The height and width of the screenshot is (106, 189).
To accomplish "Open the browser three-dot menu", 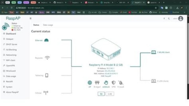I will pos(186,8).
